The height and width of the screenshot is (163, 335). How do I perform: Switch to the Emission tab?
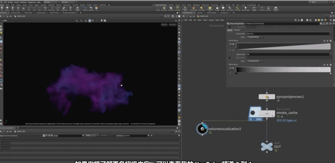tap(237, 30)
